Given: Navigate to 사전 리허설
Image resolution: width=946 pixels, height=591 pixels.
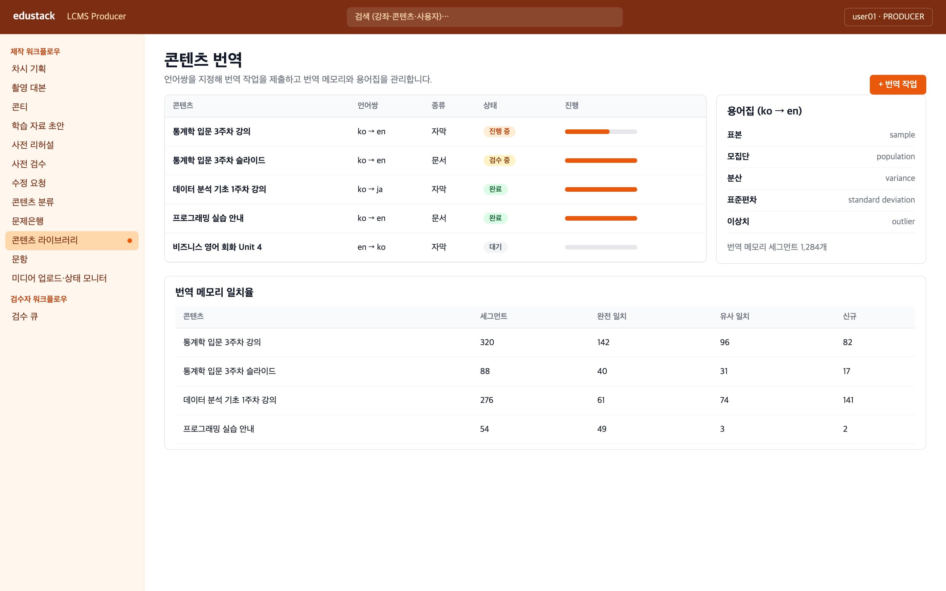Looking at the screenshot, I should [x=72, y=145].
